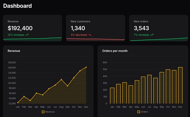Click the 28,000 axis label in Revenue chart
This screenshot has height=117, width=190.
pos(12,62)
